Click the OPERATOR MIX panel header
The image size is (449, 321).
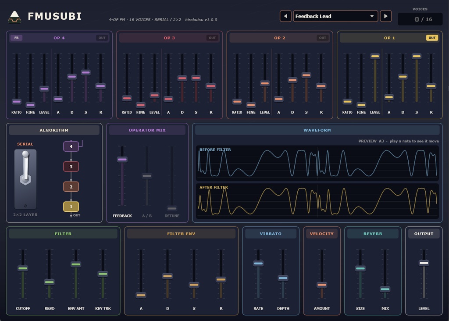147,130
